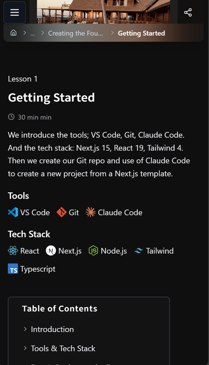Screen dimensions: 209x365
Task: Select Creating the Fou... in the breadcrumb
Action: tap(75, 33)
